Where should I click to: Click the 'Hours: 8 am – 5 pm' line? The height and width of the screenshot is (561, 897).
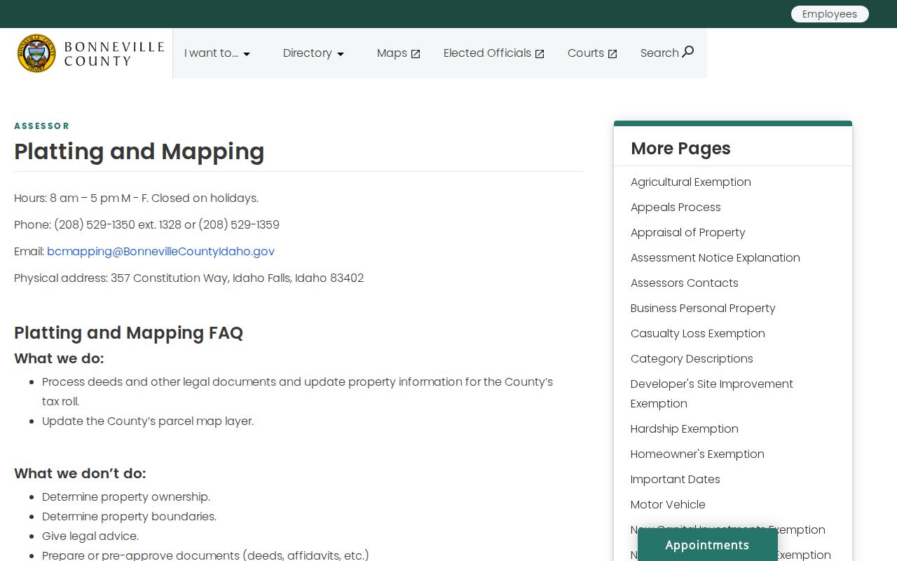pos(136,198)
